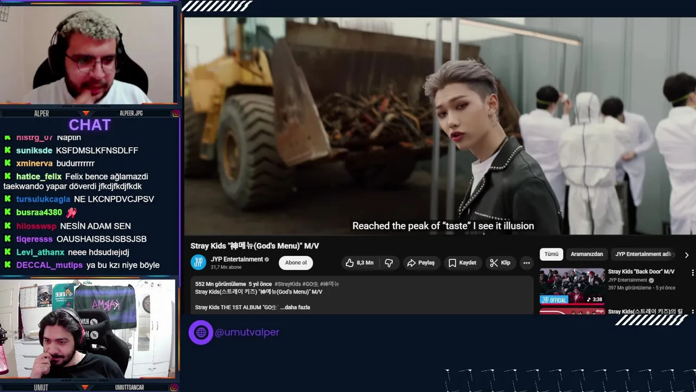Click chat username Levi_athanx

pyautogui.click(x=40, y=252)
